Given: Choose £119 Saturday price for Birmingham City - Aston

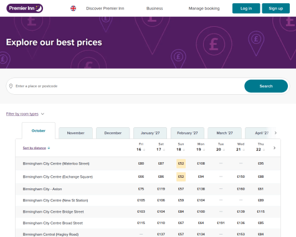Looking at the screenshot, I should pos(161,189).
